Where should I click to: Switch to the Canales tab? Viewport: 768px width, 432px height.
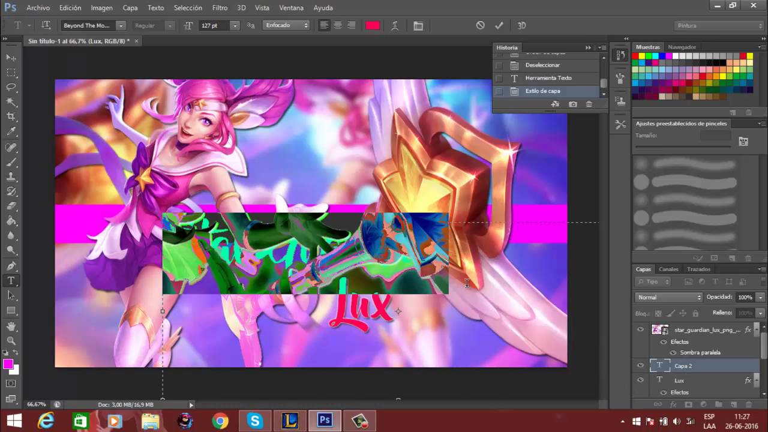tap(668, 269)
